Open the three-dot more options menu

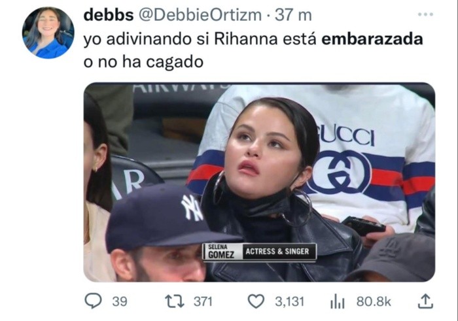pos(425,14)
